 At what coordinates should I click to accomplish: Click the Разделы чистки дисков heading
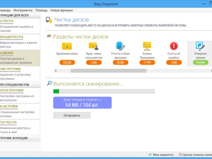coord(81,37)
